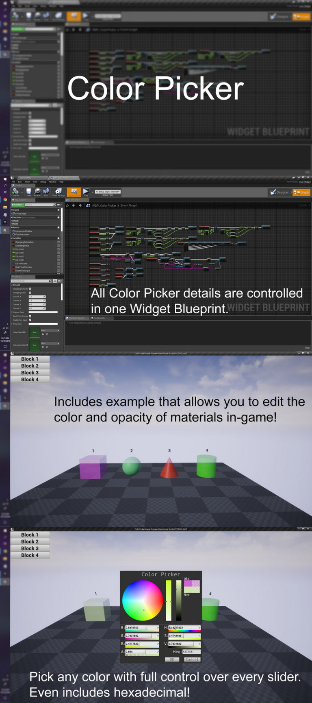Click Unreal Engine icon on the taskbar
Screen dimensions: 312x703
tap(5, 230)
